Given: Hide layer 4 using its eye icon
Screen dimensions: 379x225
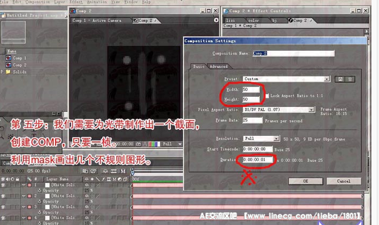Looking at the screenshot, I should pos(3,218).
